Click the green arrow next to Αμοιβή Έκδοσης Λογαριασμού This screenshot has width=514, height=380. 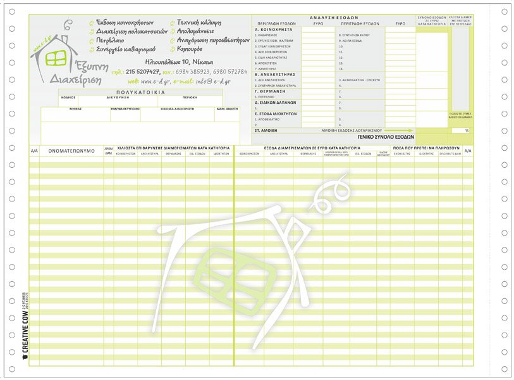click(x=398, y=130)
